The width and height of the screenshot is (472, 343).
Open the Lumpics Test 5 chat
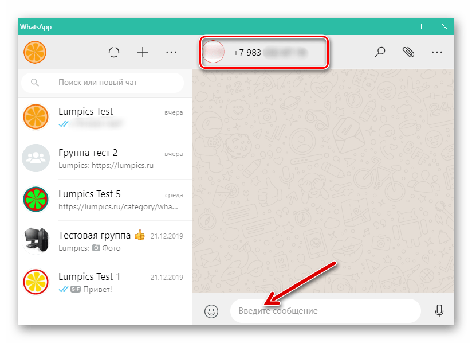[105, 200]
